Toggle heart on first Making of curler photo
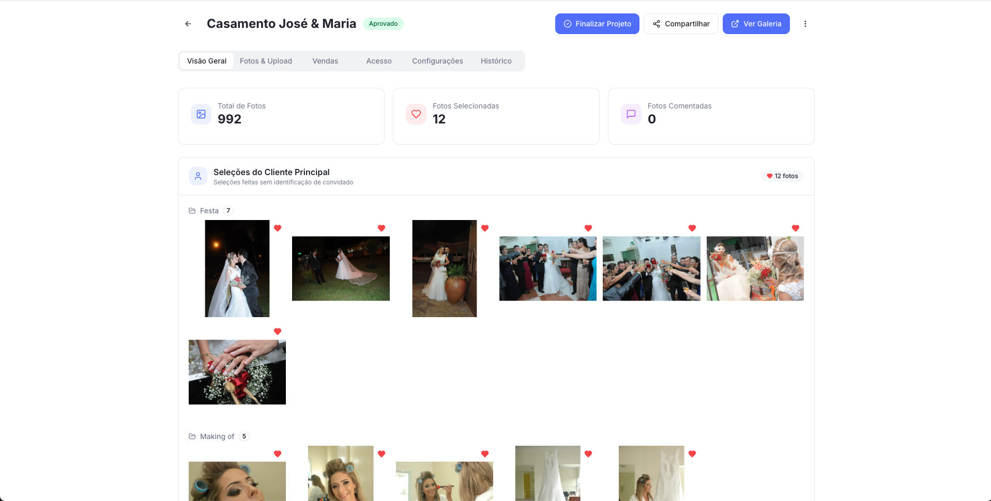The width and height of the screenshot is (991, 501). tap(278, 454)
